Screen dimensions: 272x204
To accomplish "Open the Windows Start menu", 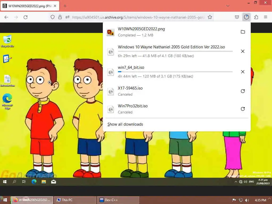I will point(5,200).
